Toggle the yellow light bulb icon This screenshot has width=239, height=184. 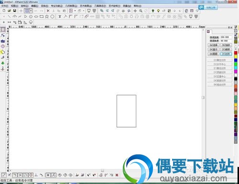pos(158,11)
